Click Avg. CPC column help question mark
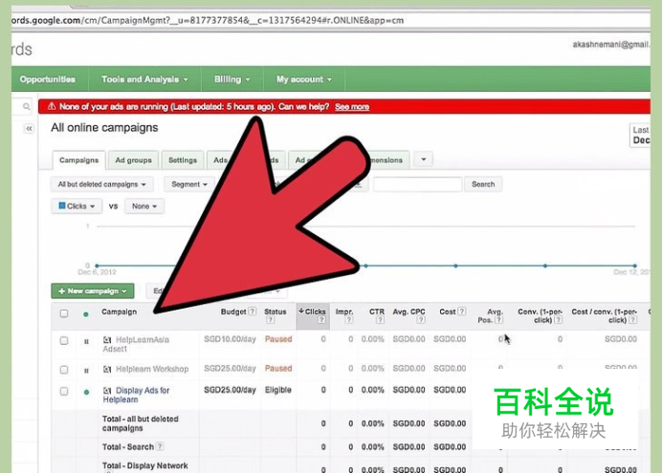Viewport: 662px width, 473px height. 421,320
